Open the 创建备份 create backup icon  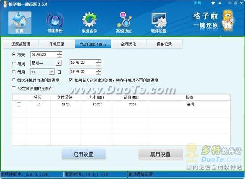55,23
